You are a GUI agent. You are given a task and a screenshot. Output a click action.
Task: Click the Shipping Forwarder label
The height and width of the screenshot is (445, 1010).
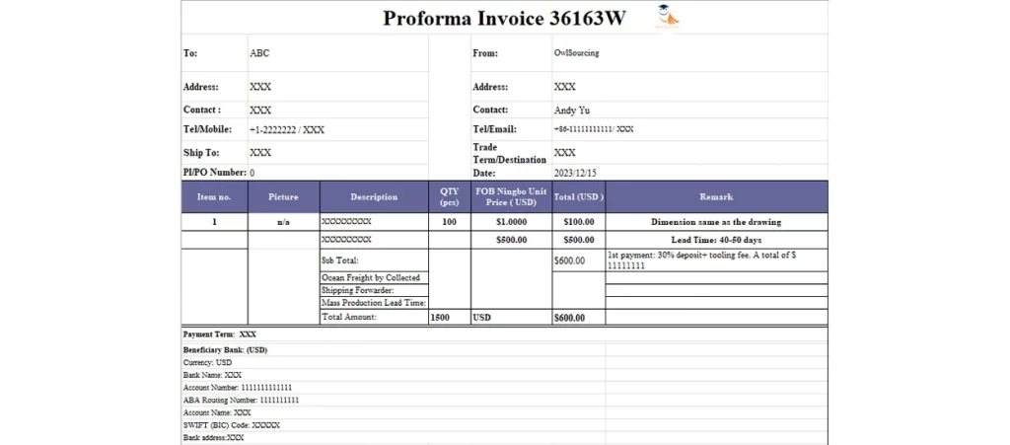coord(357,290)
